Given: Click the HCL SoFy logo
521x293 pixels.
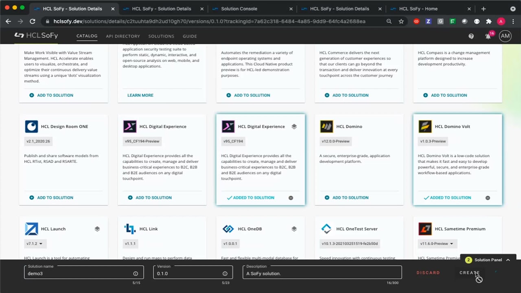Looking at the screenshot, I should [36, 36].
